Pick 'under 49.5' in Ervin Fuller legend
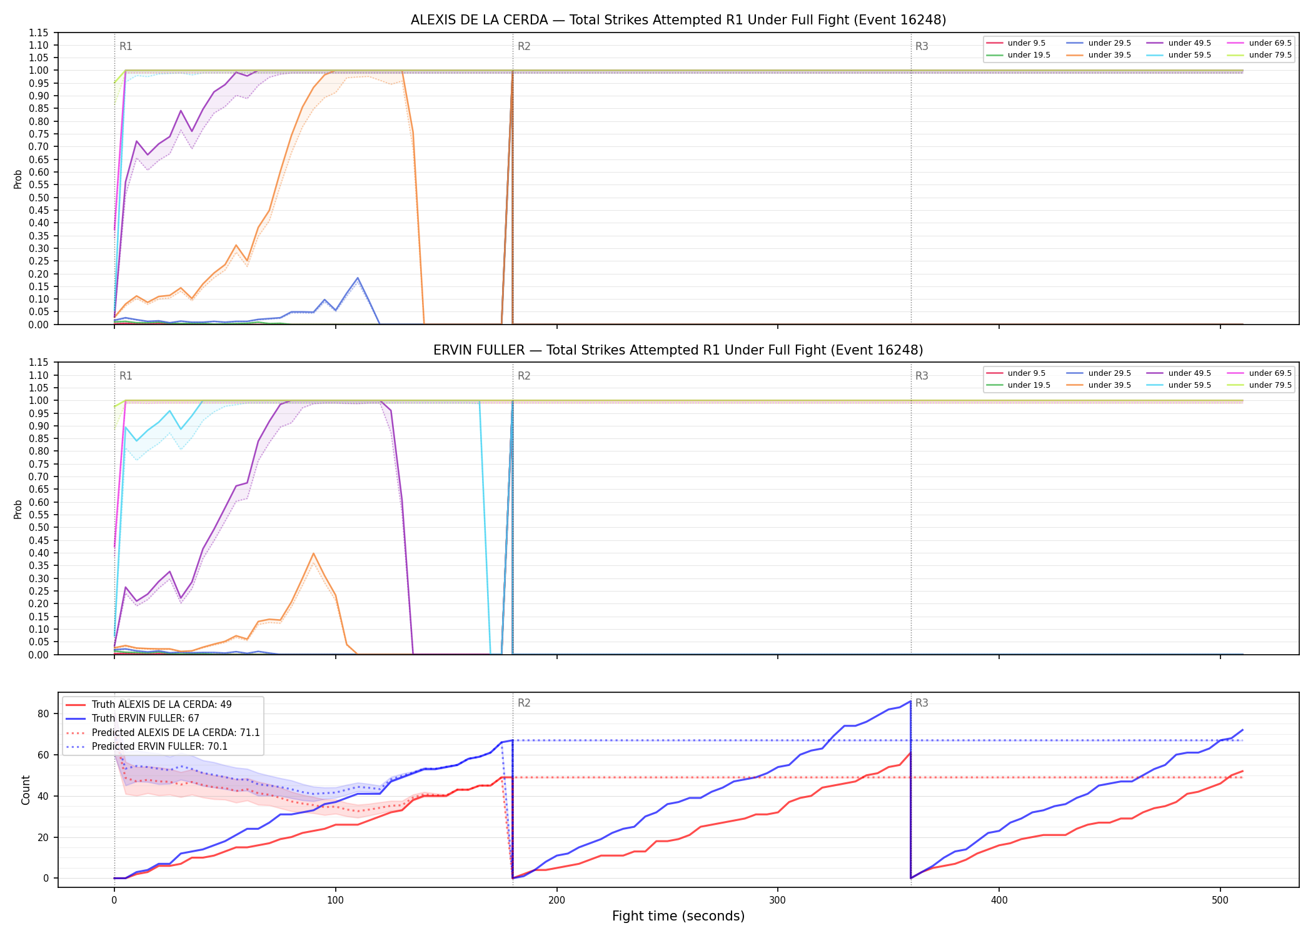The image size is (1313, 938). (1179, 373)
